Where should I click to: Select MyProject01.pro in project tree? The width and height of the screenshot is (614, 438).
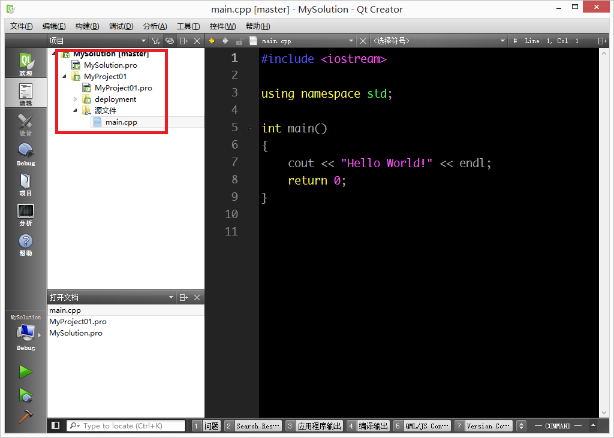124,88
